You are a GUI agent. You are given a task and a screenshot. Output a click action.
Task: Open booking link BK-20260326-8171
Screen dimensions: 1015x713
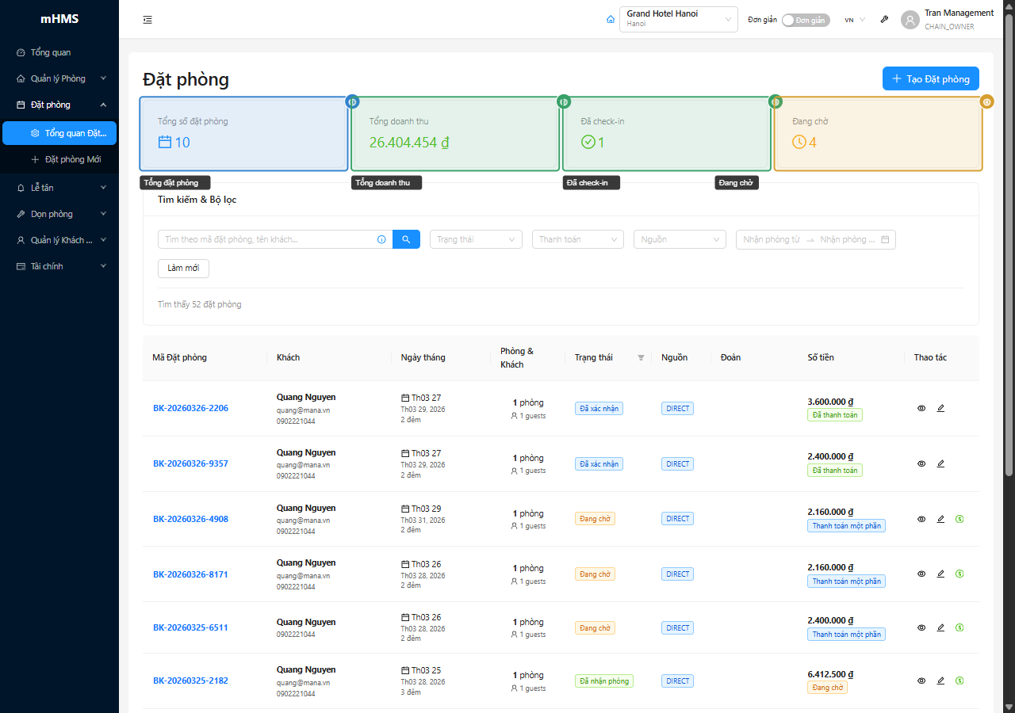(190, 574)
